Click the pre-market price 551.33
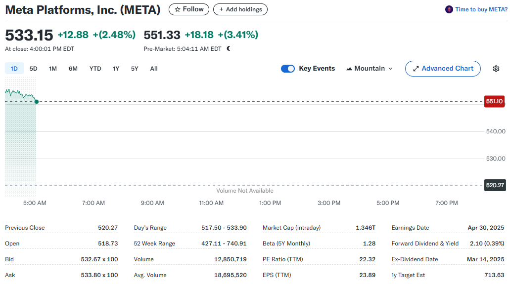Viewport: 510px width, 284px height. pyautogui.click(x=162, y=35)
